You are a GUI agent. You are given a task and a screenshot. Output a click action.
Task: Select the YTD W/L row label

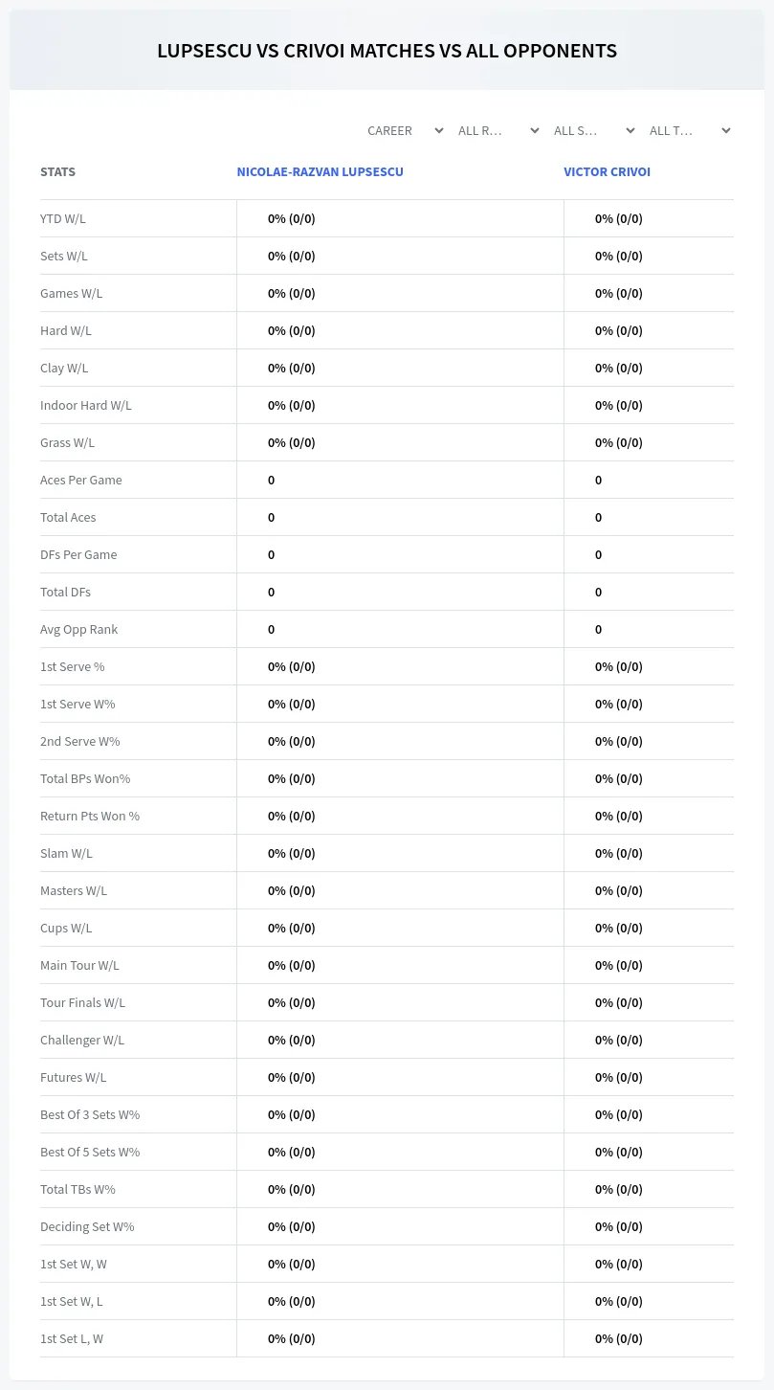[x=63, y=218]
